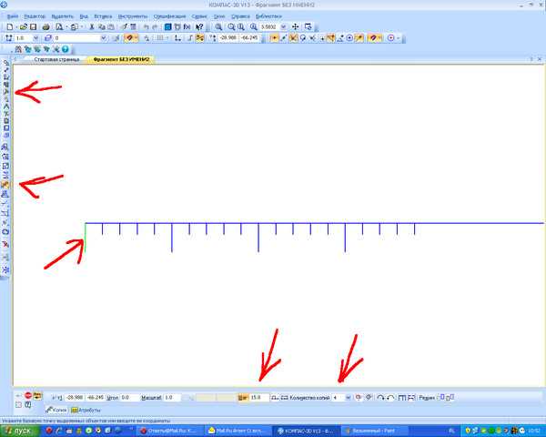Click the context help arrow-question icon
Viewport: 546px width, 437px height.
(199, 26)
